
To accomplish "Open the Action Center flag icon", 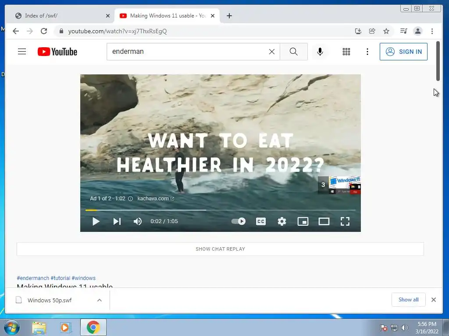I will coord(383,328).
